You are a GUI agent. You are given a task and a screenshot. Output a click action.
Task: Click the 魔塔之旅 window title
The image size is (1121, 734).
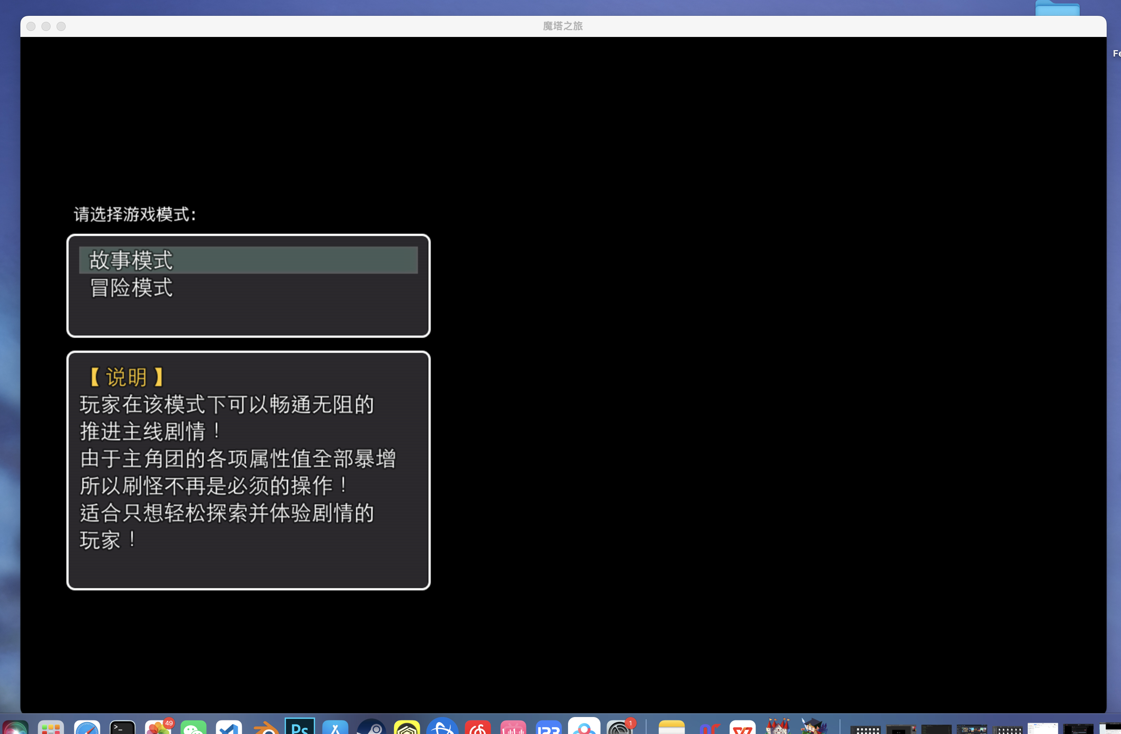point(563,26)
